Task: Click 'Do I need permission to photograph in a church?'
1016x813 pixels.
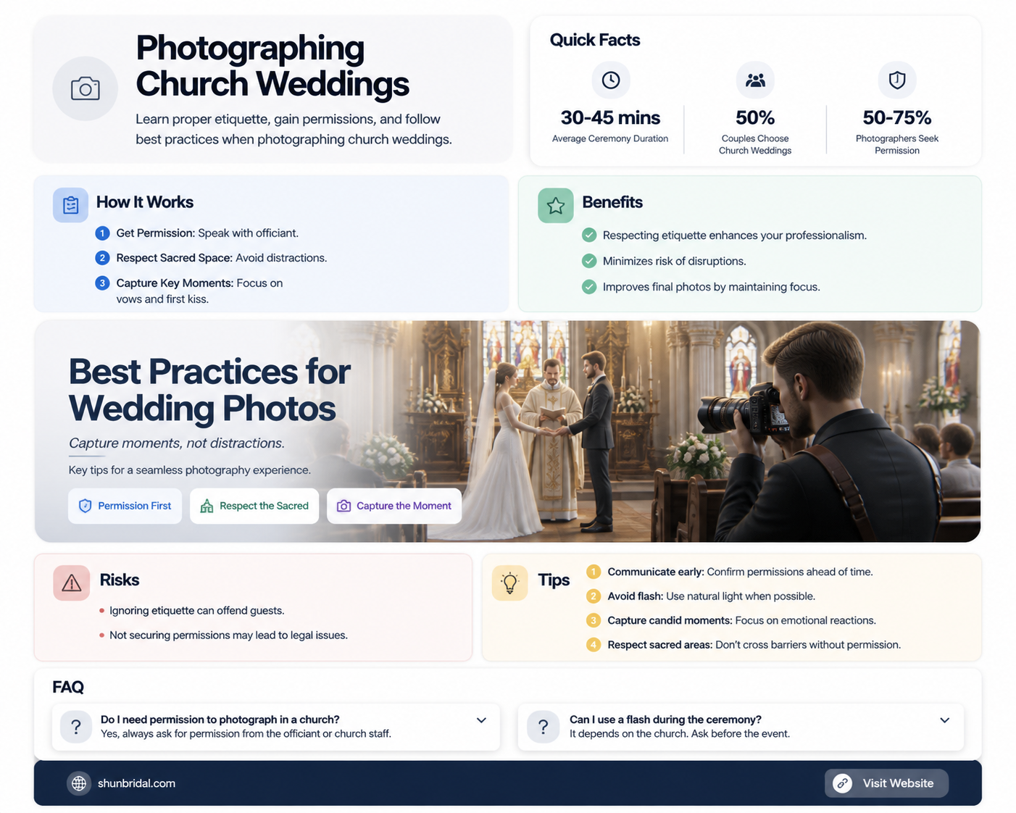Action: tap(220, 720)
